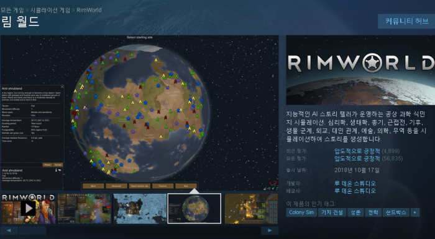
Task: Go to 모든 게임 breadcrumb
Action: pyautogui.click(x=12, y=11)
